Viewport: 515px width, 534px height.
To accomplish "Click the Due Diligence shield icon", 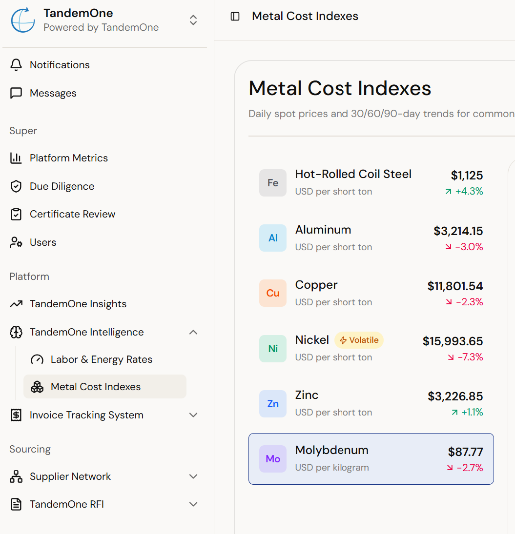I will (16, 186).
